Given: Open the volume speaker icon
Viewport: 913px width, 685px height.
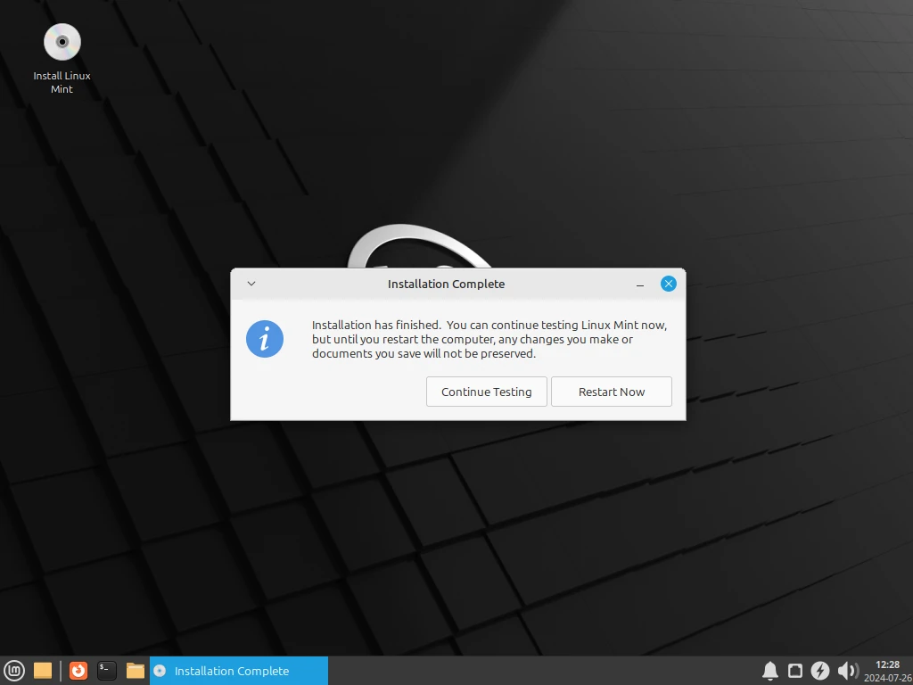Looking at the screenshot, I should pos(846,671).
